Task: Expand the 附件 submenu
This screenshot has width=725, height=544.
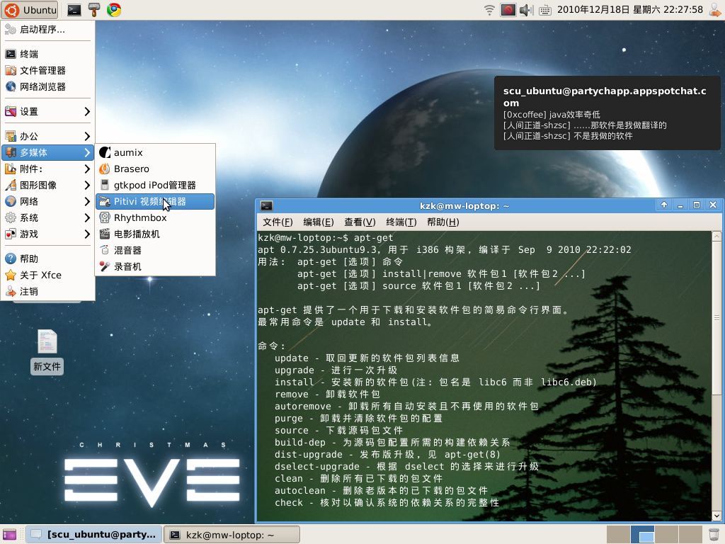Action: click(48, 169)
